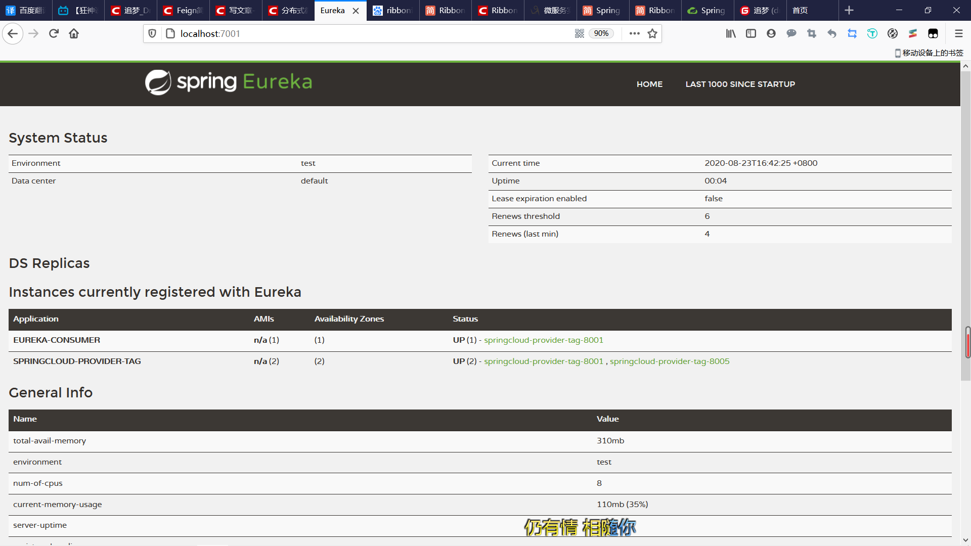Click the localhost:7001 address bar
Image resolution: width=971 pixels, height=546 pixels.
(354, 33)
